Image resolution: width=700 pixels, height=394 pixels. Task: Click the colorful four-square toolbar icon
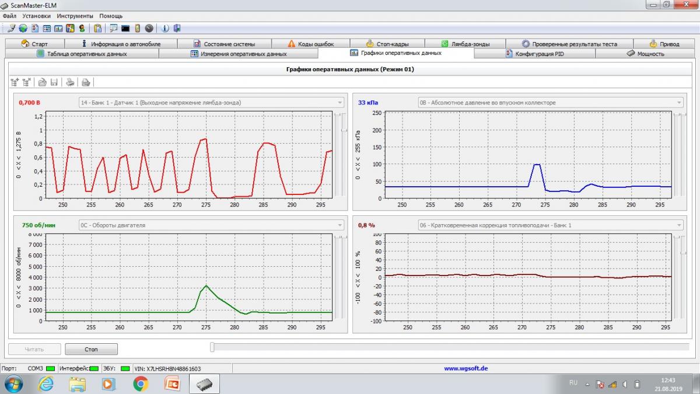click(x=70, y=28)
